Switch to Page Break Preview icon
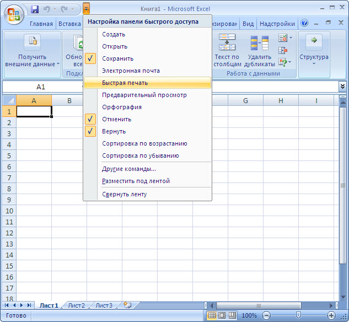The height and width of the screenshot is (322, 349). (x=232, y=315)
